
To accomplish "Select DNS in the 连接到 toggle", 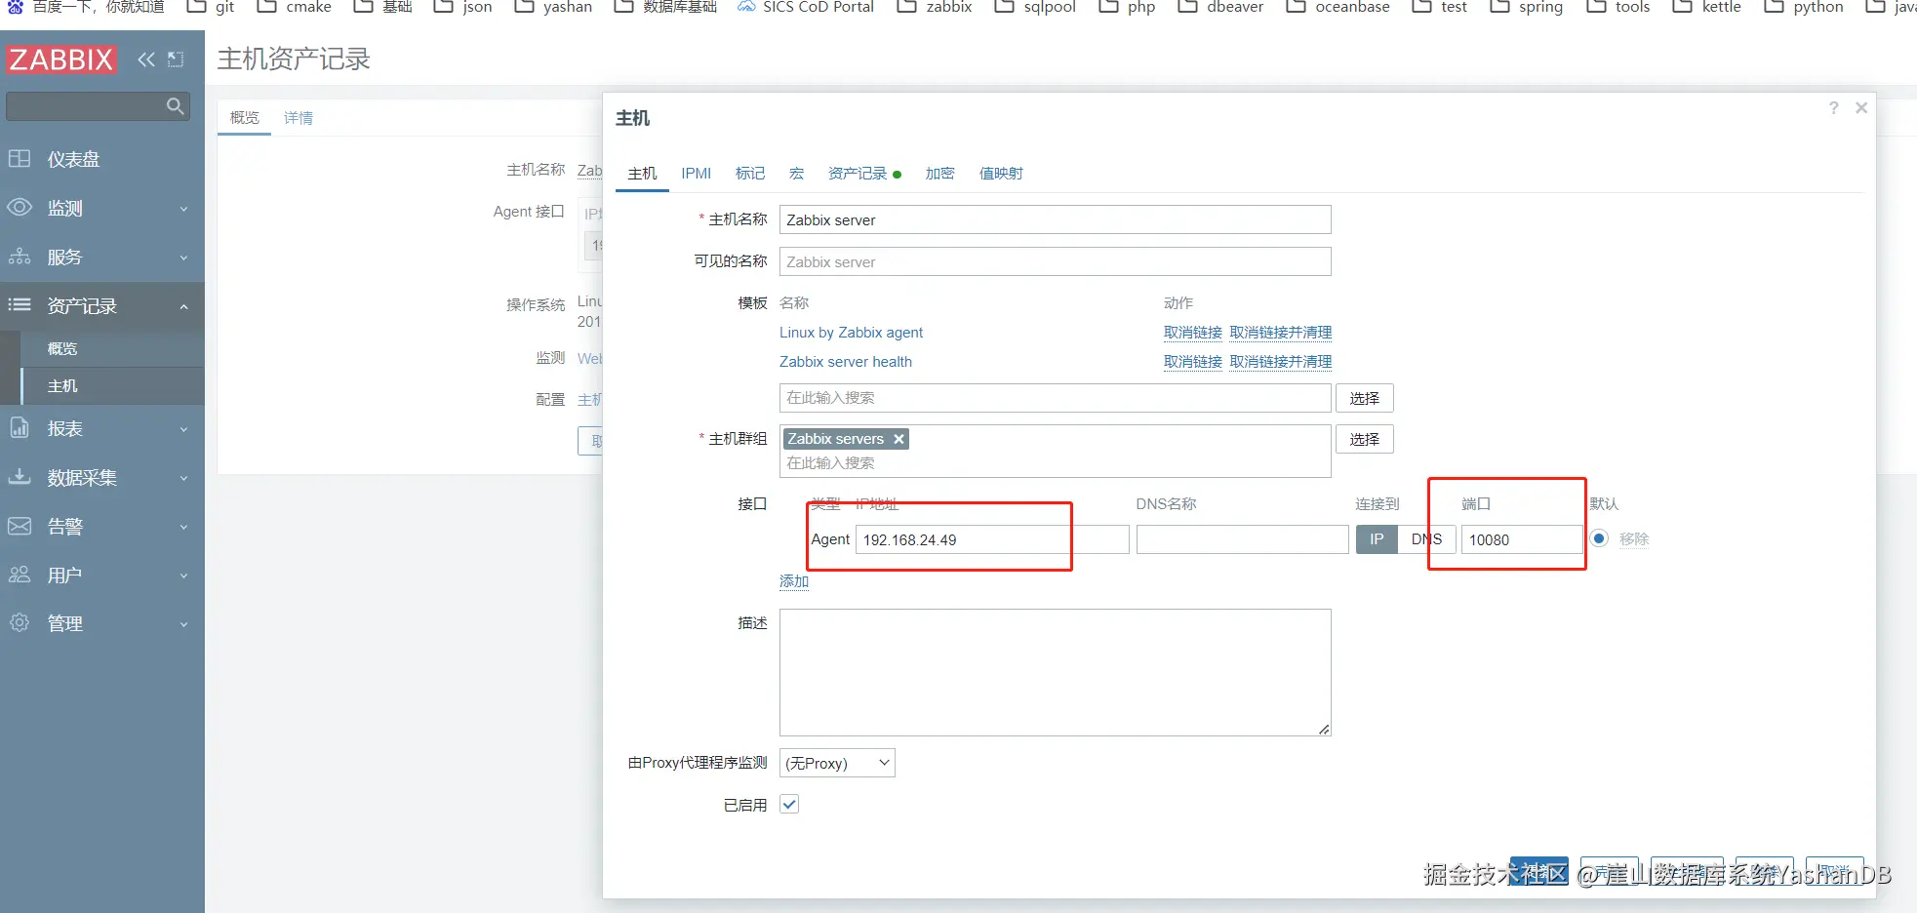I will click(x=1426, y=539).
